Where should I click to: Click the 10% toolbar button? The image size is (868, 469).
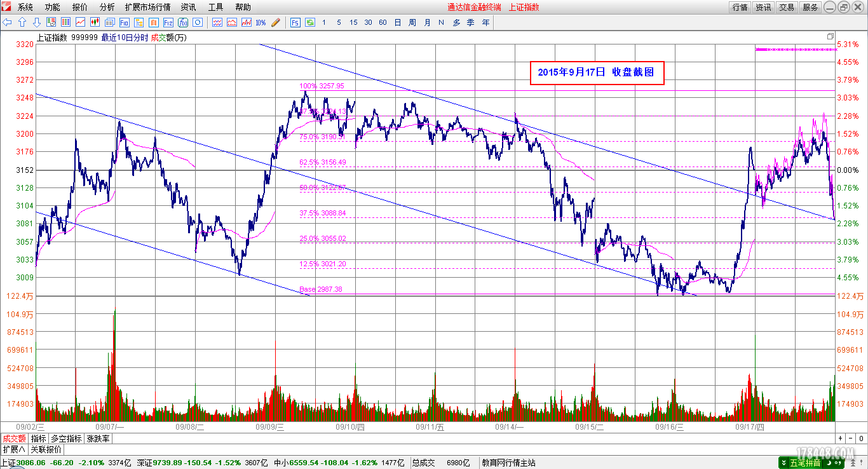coord(261,22)
